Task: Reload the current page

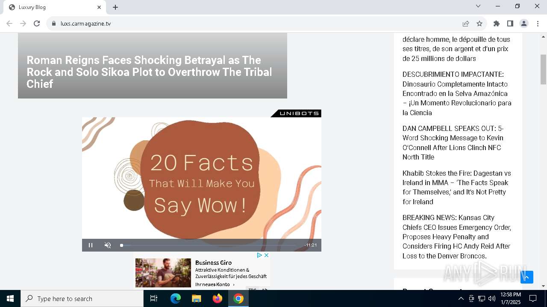Action: click(x=37, y=23)
